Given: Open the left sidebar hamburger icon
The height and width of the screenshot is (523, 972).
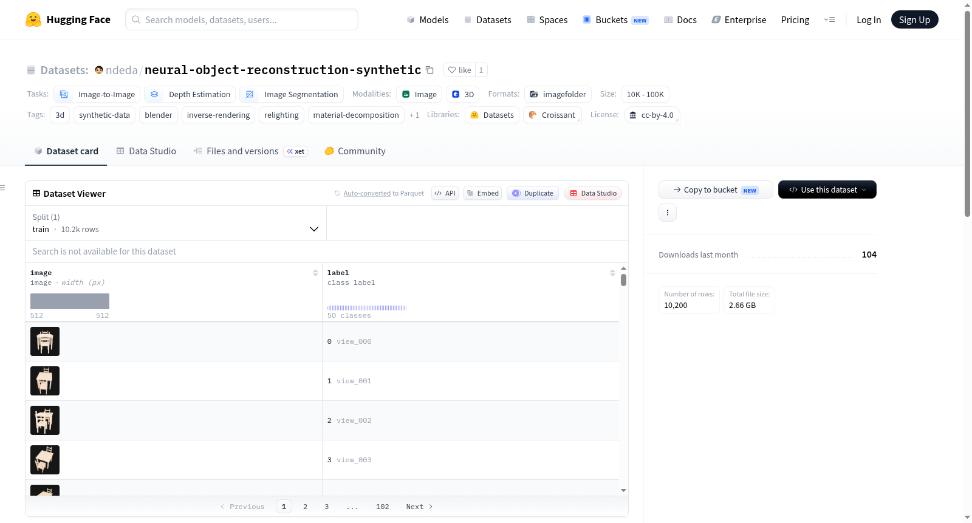Looking at the screenshot, I should click(3, 188).
